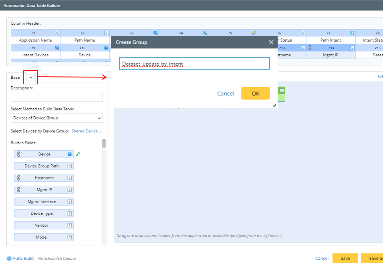The height and width of the screenshot is (263, 383).
Task: Click the Create Group dialog resize grip
Action: [274, 105]
